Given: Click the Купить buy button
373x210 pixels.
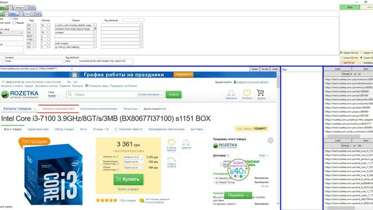Looking at the screenshot, I should point(128,179).
